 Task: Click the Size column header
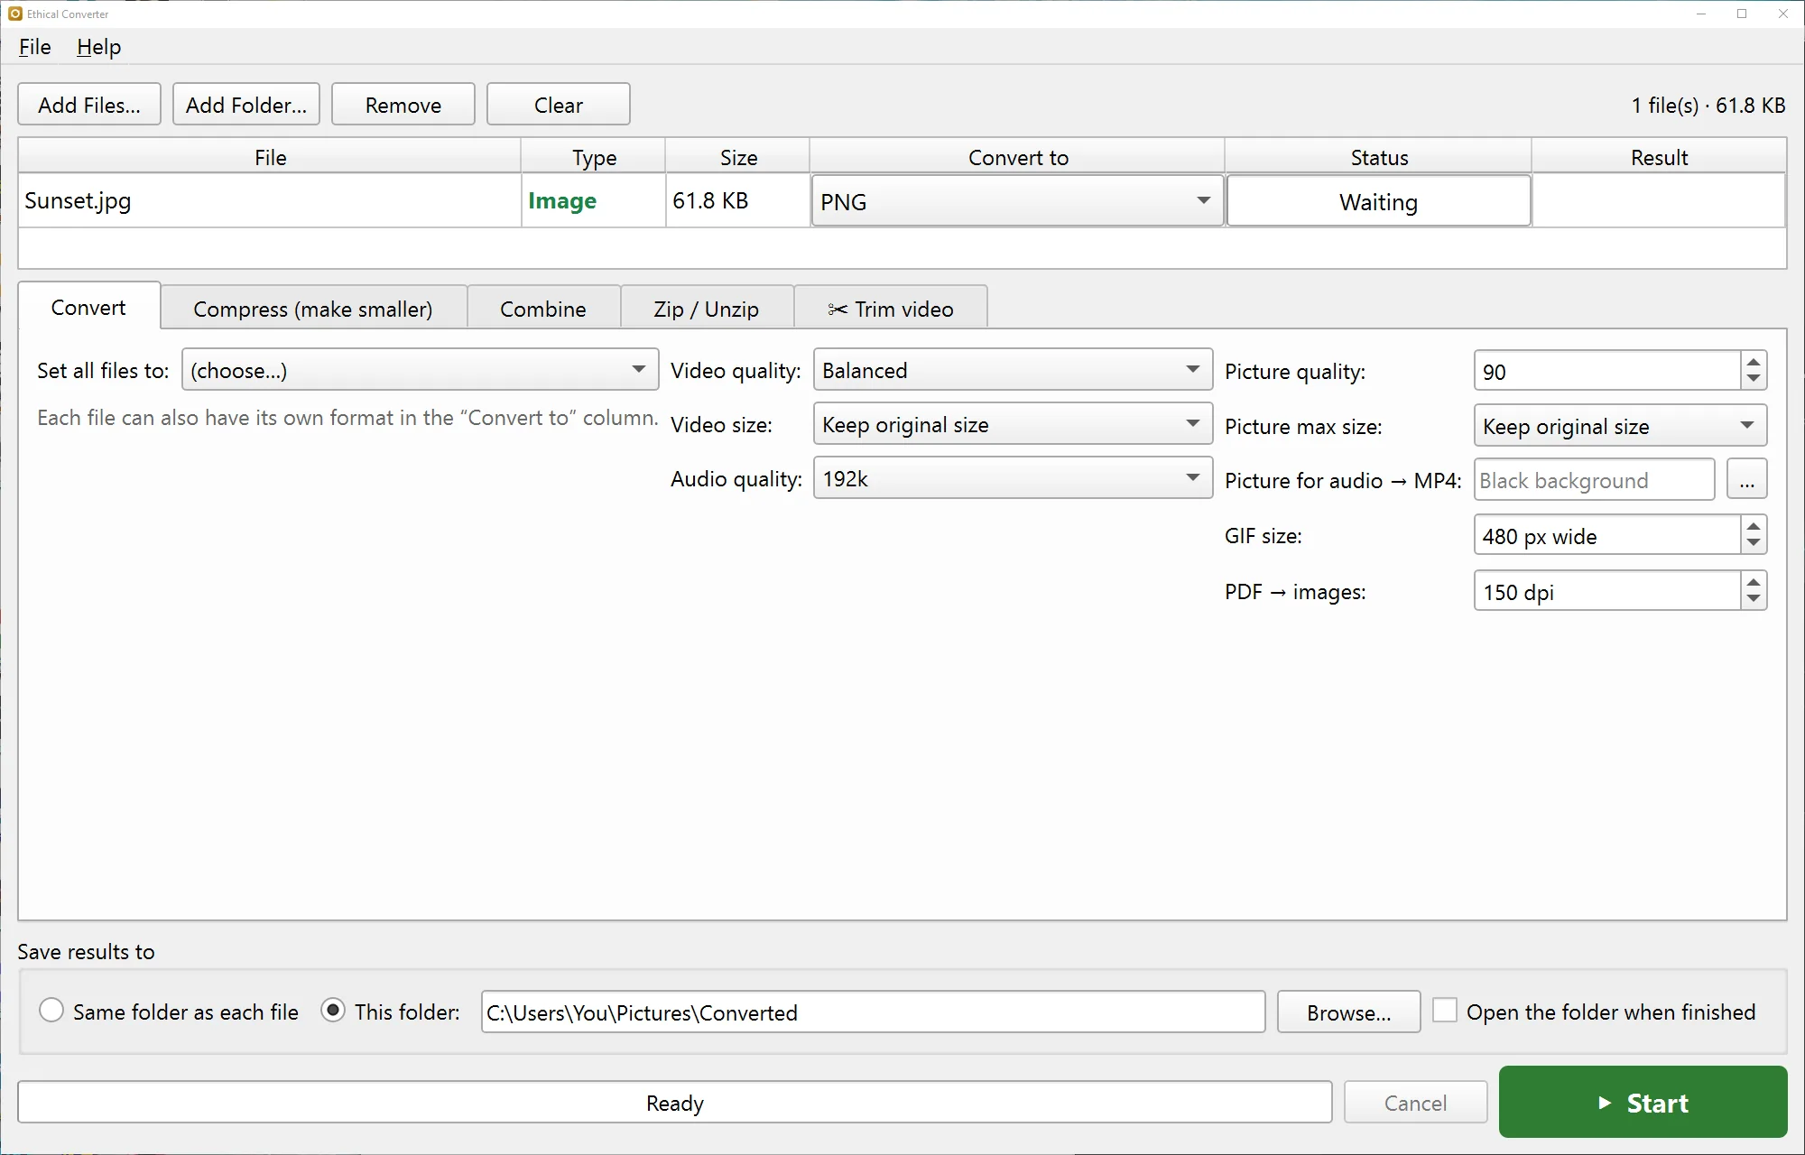coord(738,157)
